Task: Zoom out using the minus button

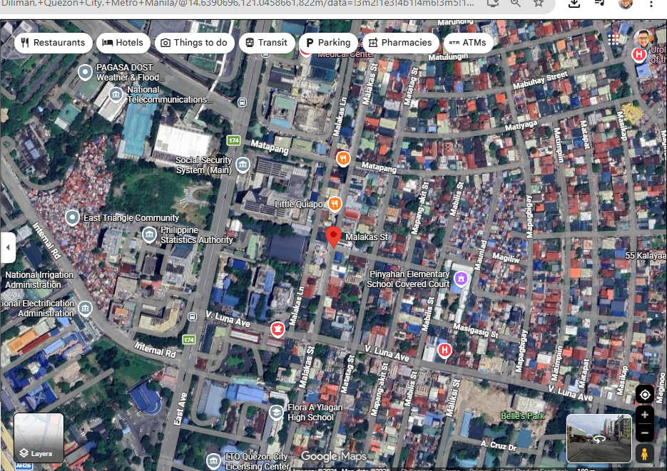Action: point(645,433)
